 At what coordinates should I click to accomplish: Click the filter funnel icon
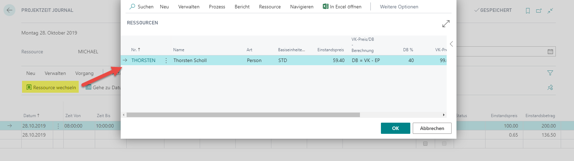pos(550,73)
